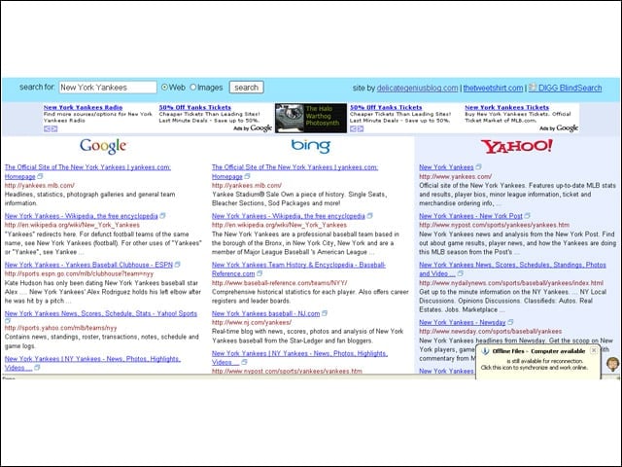Open the Yankees Baseball Clubhouse - ESPN result
Viewport: 622px width, 467px height.
tap(88, 265)
